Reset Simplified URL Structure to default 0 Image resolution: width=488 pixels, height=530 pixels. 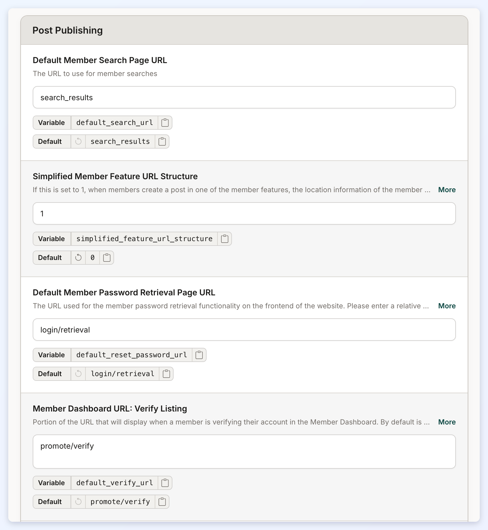tap(78, 258)
